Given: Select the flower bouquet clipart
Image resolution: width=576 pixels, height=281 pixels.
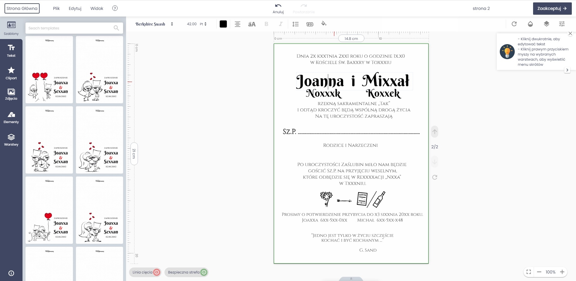Looking at the screenshot, I should [327, 199].
